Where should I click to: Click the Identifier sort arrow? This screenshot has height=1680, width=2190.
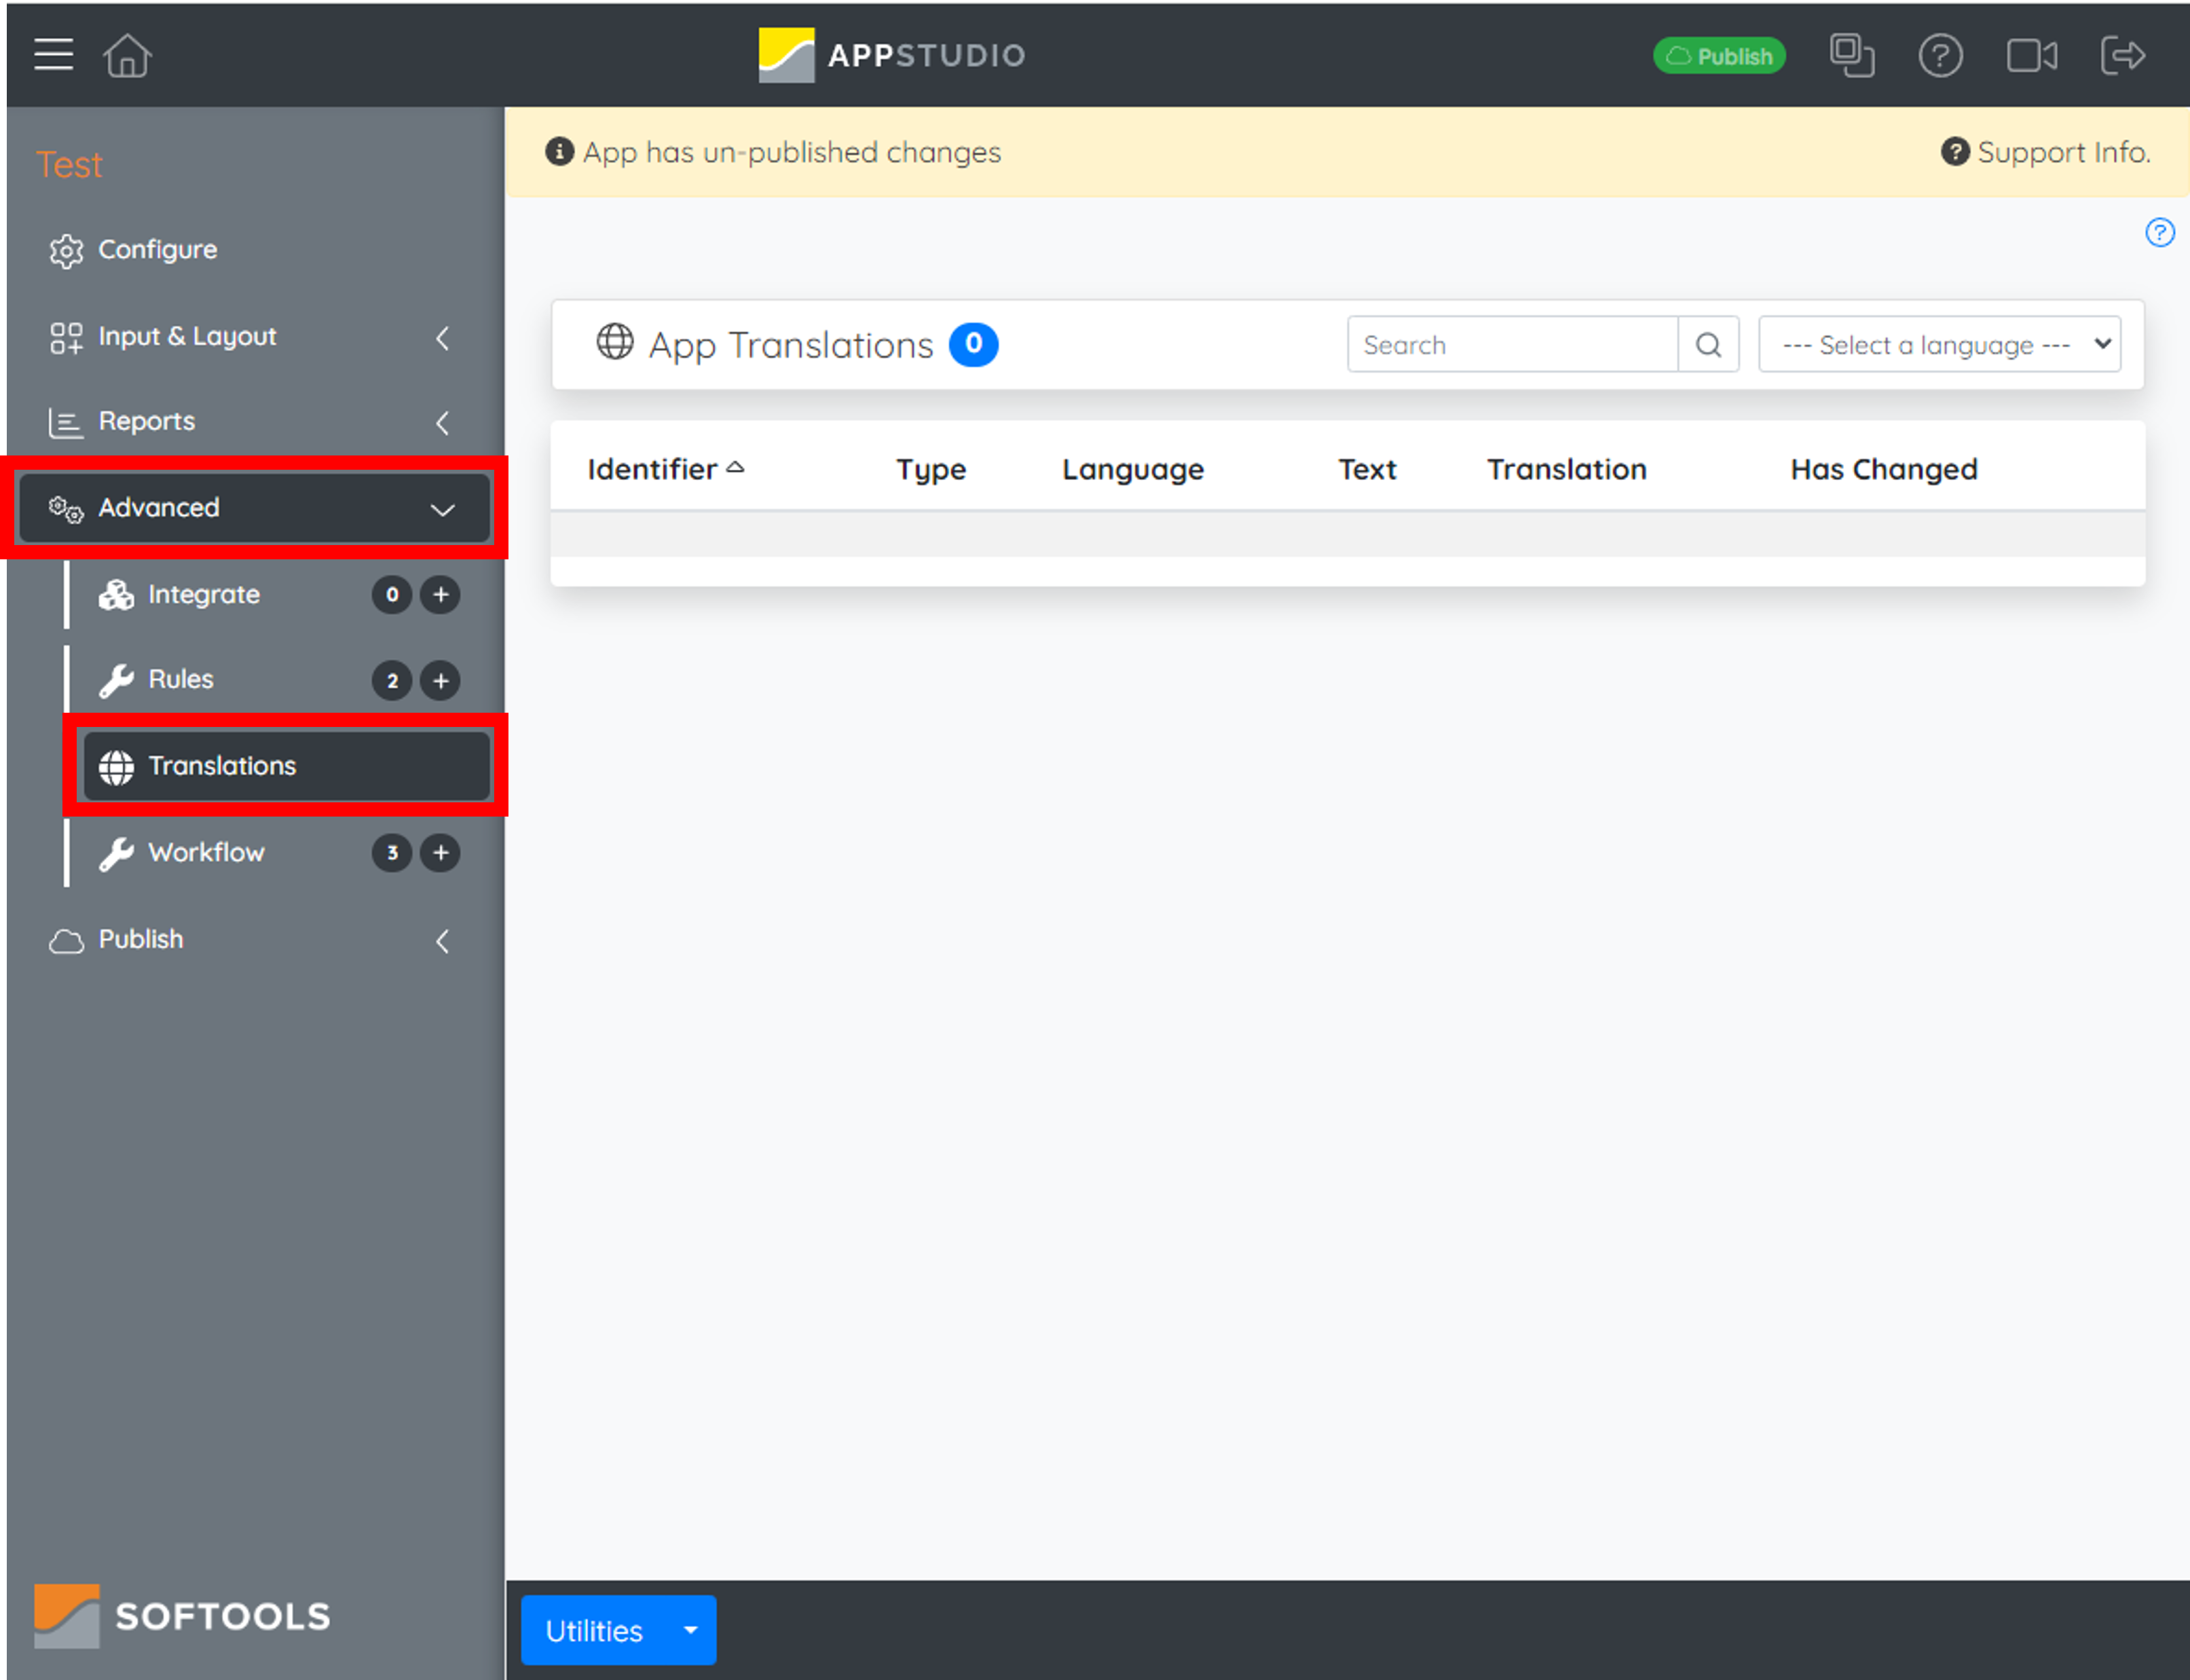[x=736, y=467]
